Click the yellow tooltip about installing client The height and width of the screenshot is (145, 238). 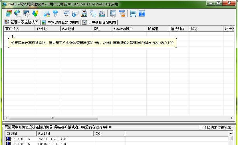(x=92, y=43)
